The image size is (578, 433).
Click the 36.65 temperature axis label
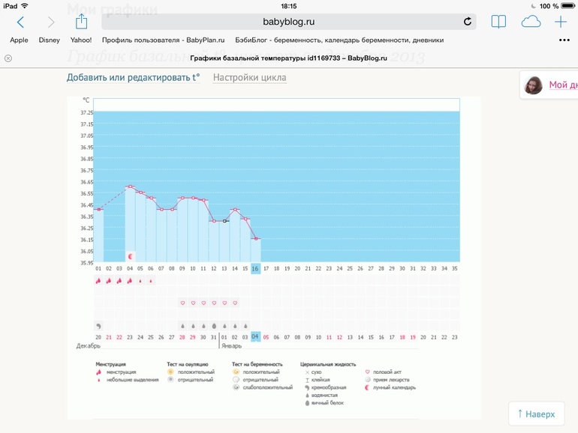(87, 182)
